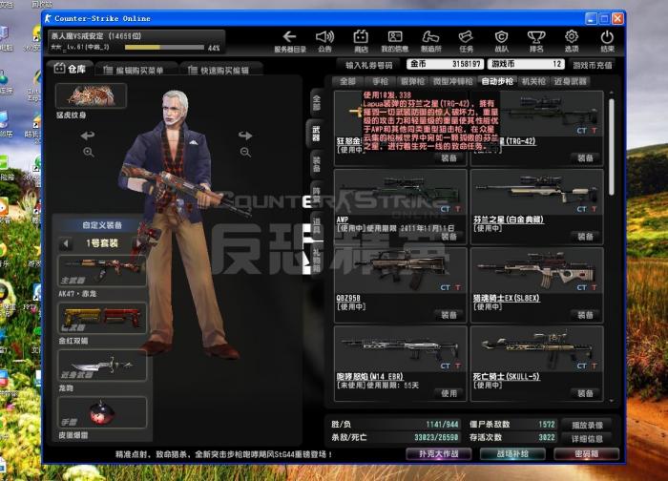Image resolution: width=668 pixels, height=481 pixels.
Task: Click 详细信息 details button
Action: click(x=587, y=438)
